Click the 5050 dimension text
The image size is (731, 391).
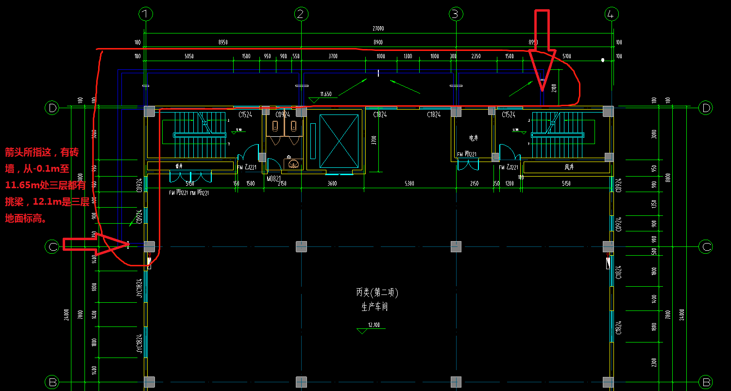[x=189, y=56]
